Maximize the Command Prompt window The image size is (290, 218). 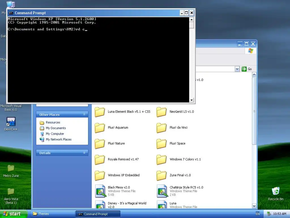click(x=186, y=13)
